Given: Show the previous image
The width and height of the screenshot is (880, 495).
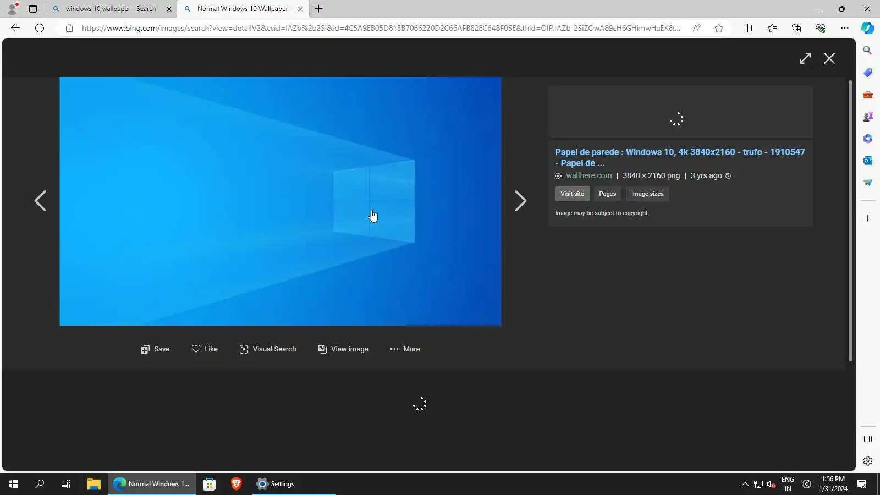Looking at the screenshot, I should pyautogui.click(x=40, y=201).
